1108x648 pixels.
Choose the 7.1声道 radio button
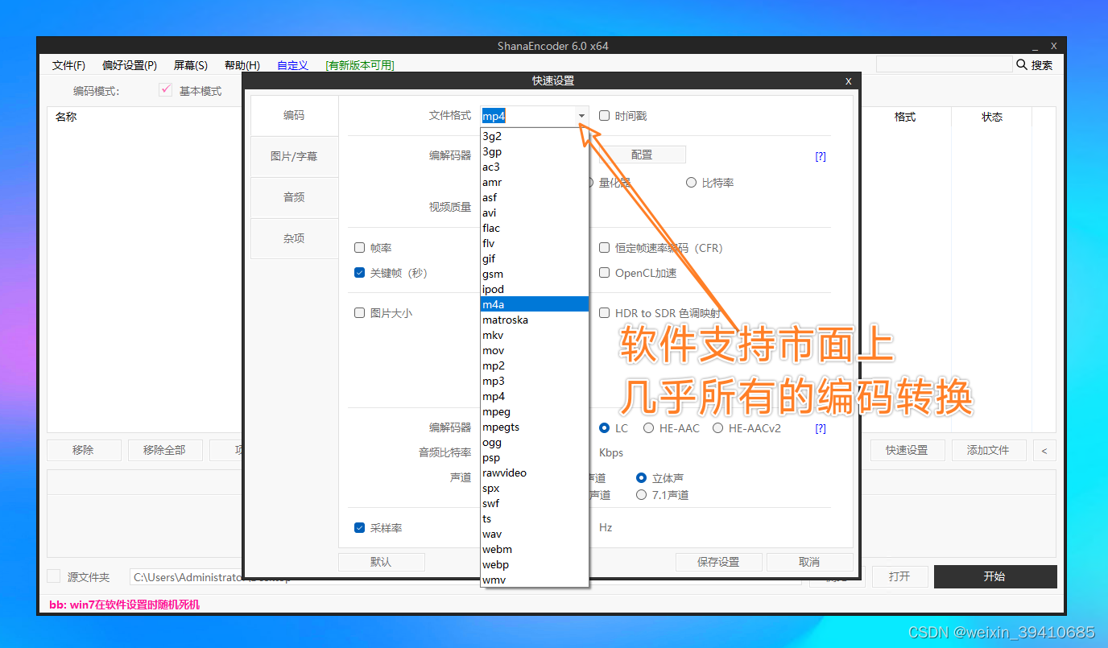[x=641, y=495]
